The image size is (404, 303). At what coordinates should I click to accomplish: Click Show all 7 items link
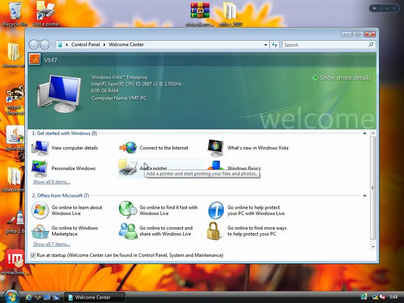pos(52,244)
